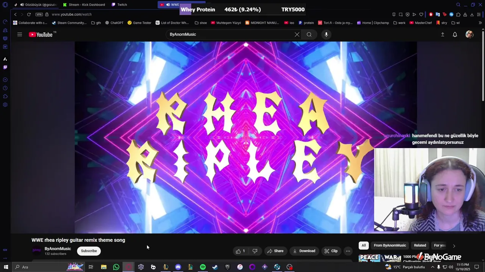Screen dimensions: 485x272
Task: Switch to the Stream - Kick Dashboard tab
Action: (x=84, y=5)
